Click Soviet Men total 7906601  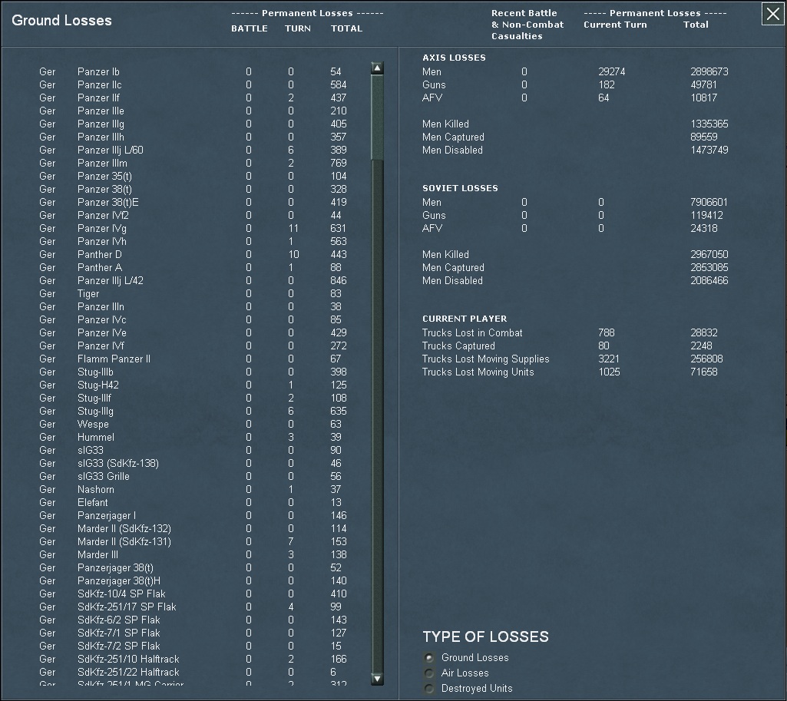pos(709,202)
